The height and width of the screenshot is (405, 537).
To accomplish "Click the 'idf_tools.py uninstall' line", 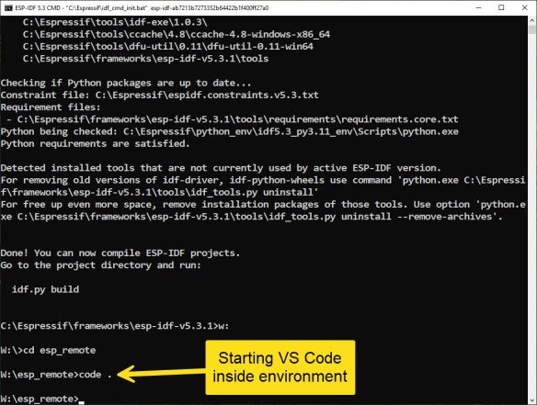I will 159,192.
